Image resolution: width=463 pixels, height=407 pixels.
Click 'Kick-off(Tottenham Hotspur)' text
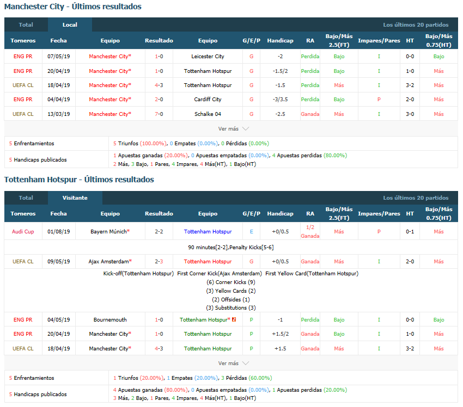[x=138, y=274]
